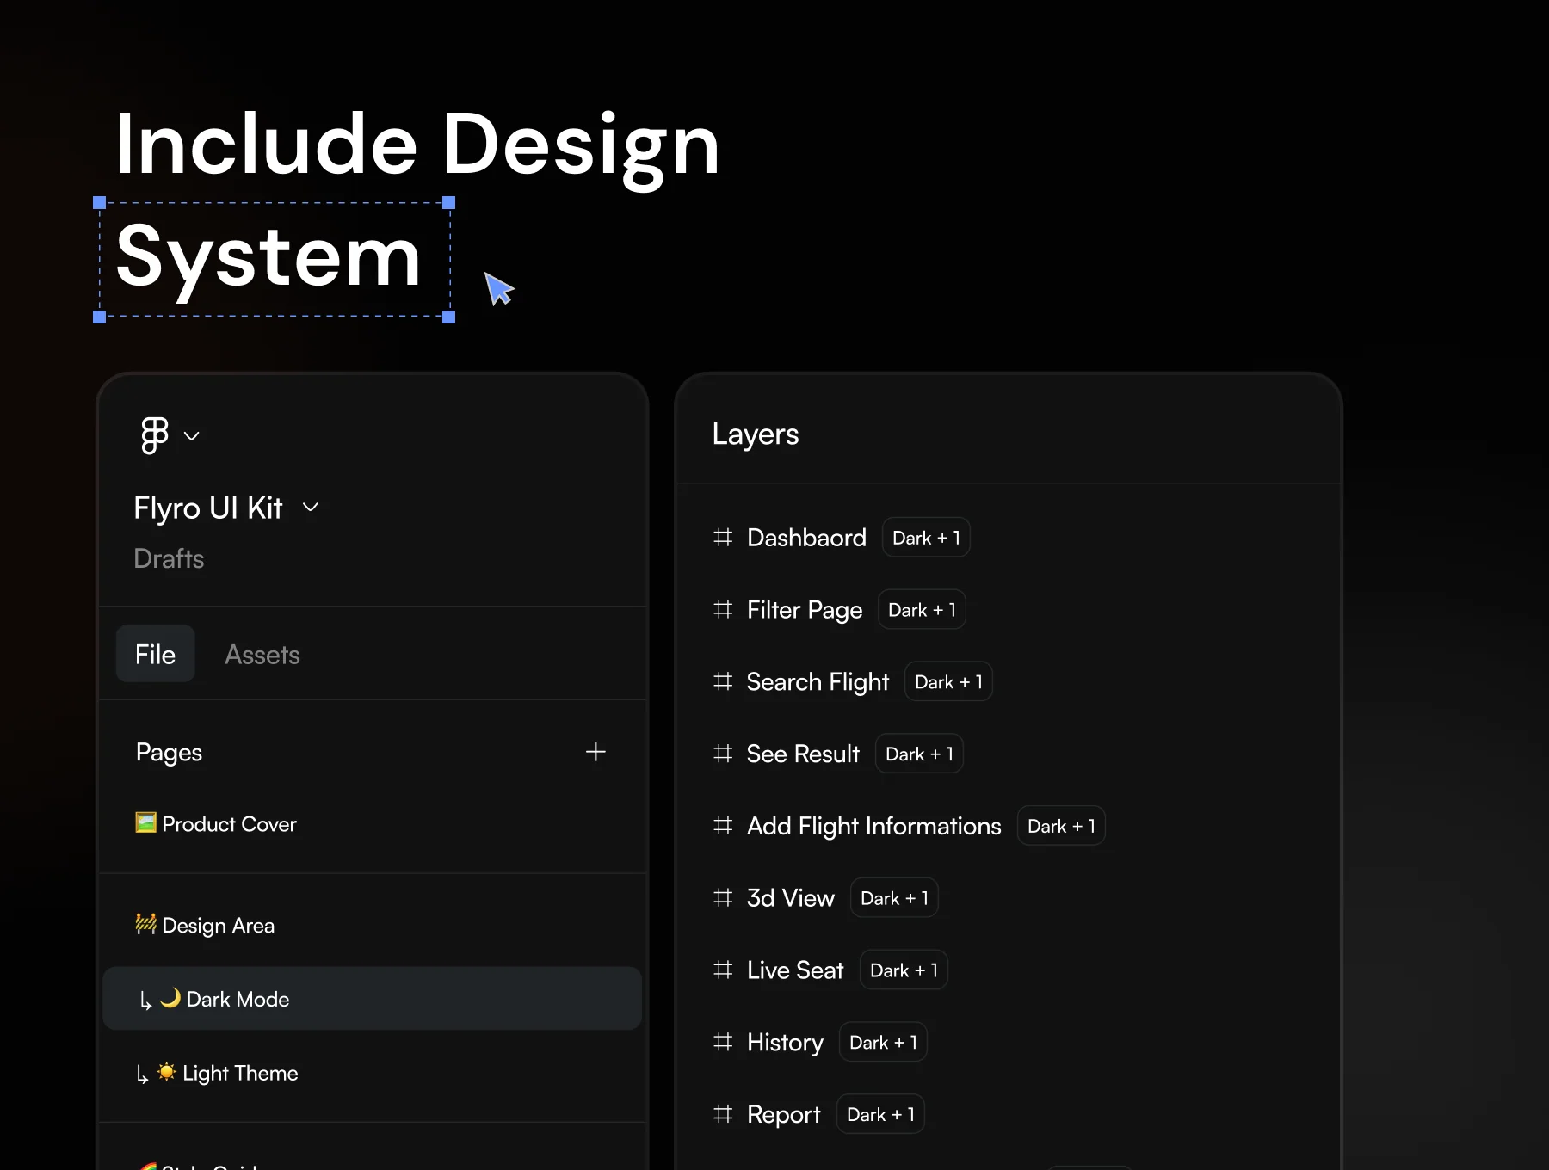Select the 3d View frame layer
Screen dimensions: 1549x1170
pyautogui.click(x=791, y=898)
